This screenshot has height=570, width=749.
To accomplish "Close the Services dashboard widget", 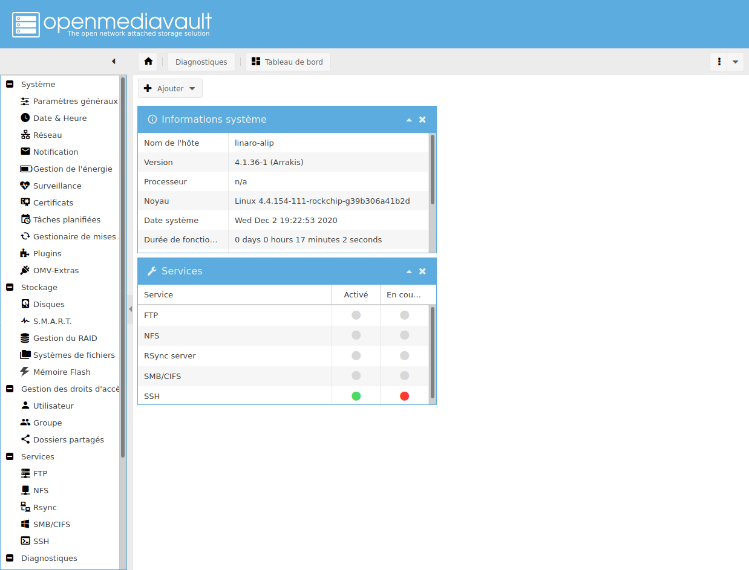I will pyautogui.click(x=422, y=271).
